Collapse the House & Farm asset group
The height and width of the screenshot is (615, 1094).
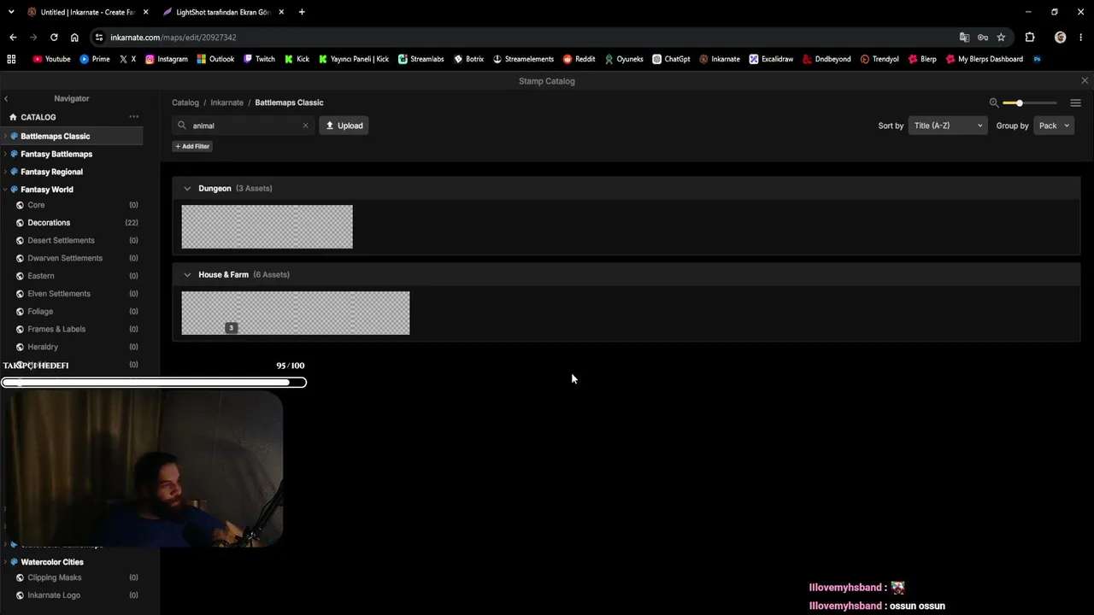pyautogui.click(x=187, y=274)
